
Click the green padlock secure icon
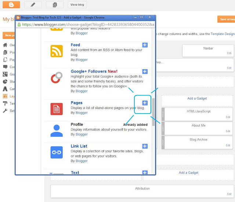19,25
